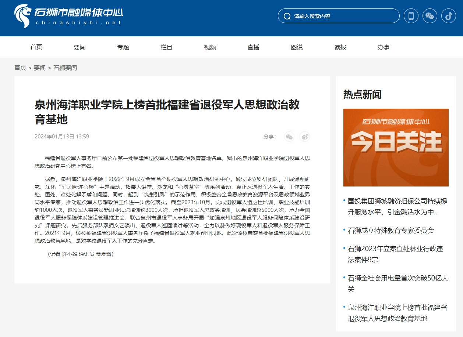Open 直播 navigation menu item
Image resolution: width=463 pixels, height=337 pixels.
[253, 47]
